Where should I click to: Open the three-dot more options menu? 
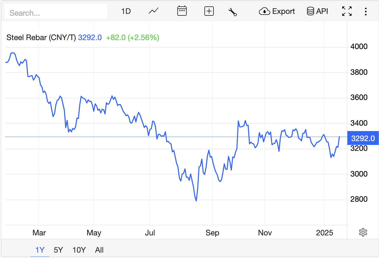pyautogui.click(x=365, y=11)
